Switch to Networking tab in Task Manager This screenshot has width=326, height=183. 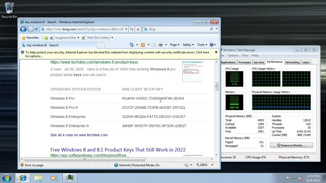(292, 62)
